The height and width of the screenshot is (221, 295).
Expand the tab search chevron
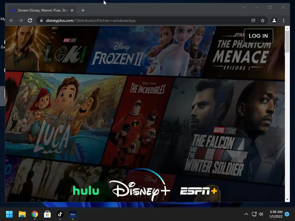click(x=243, y=7)
